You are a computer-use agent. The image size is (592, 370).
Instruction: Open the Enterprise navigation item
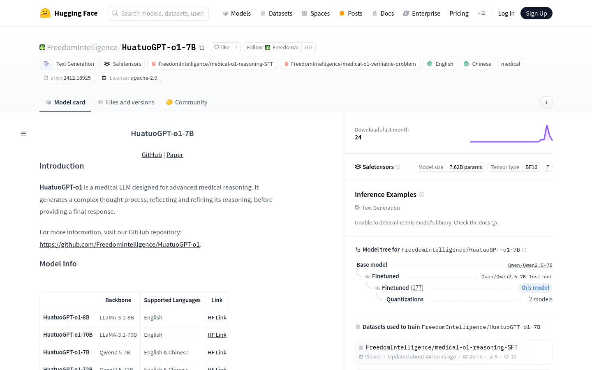(x=422, y=13)
